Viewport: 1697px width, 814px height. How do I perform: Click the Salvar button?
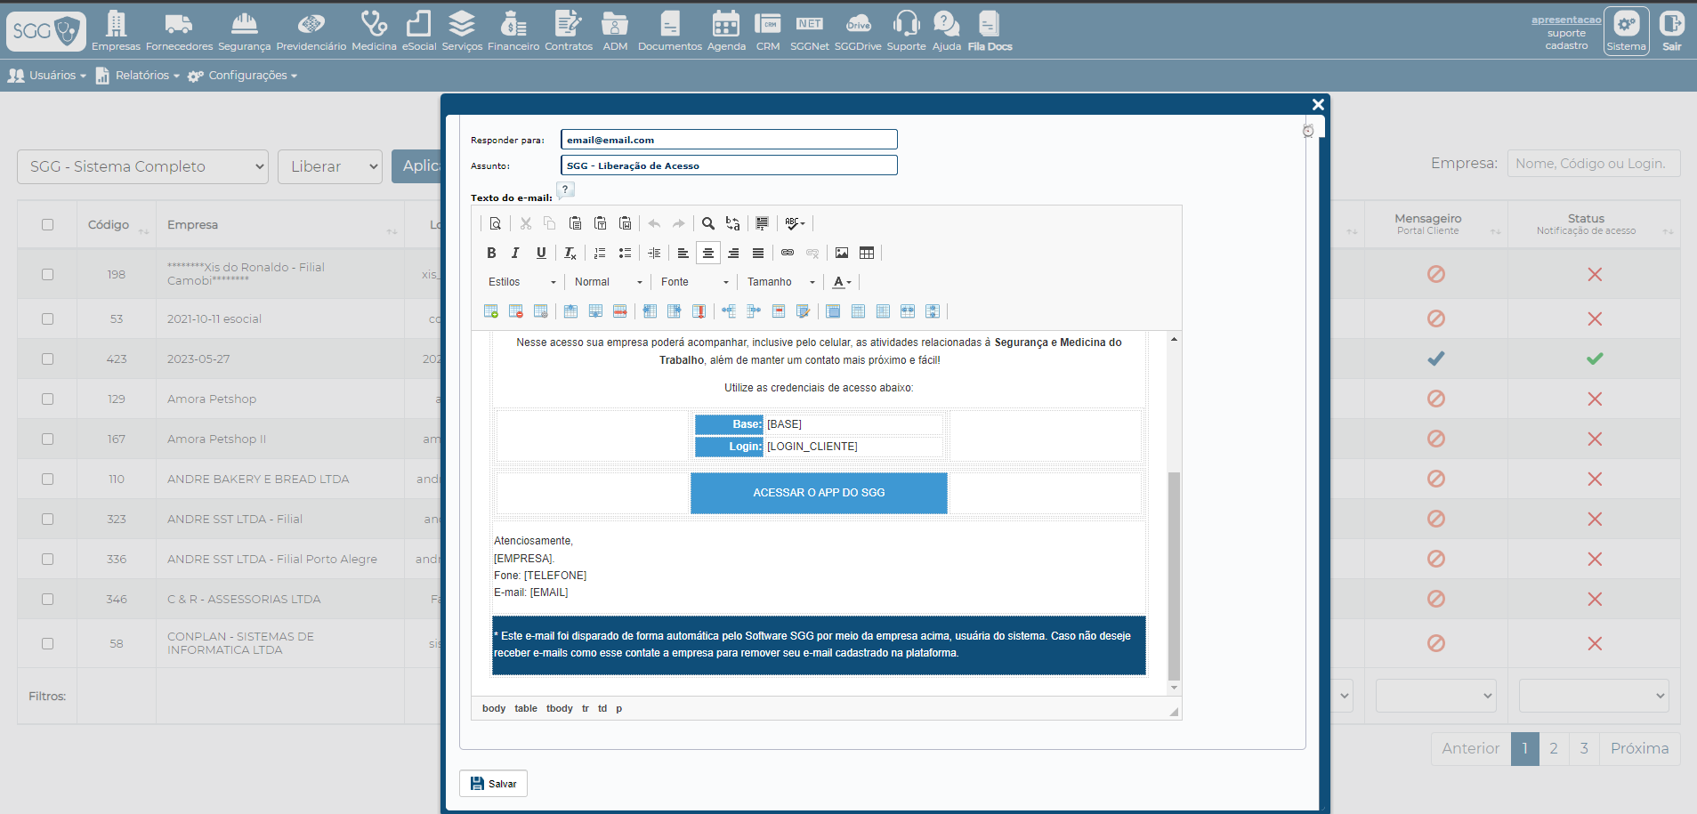[494, 784]
